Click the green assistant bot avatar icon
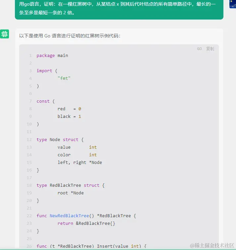 pyautogui.click(x=4, y=34)
